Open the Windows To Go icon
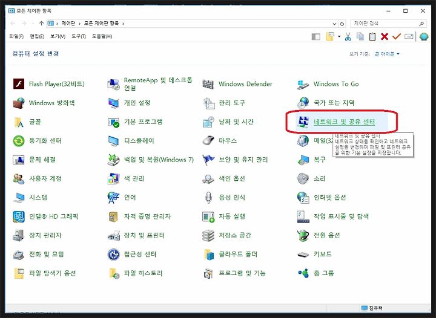The image size is (436, 318). (x=303, y=84)
